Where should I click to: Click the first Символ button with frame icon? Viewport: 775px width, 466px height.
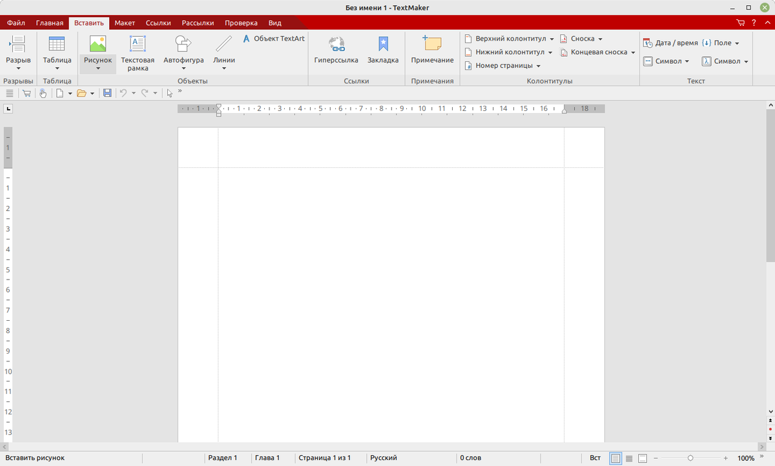click(666, 61)
